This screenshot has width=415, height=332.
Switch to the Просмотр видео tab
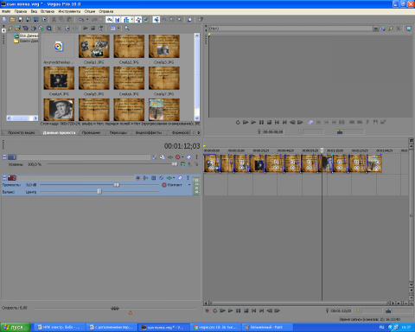coord(21,132)
